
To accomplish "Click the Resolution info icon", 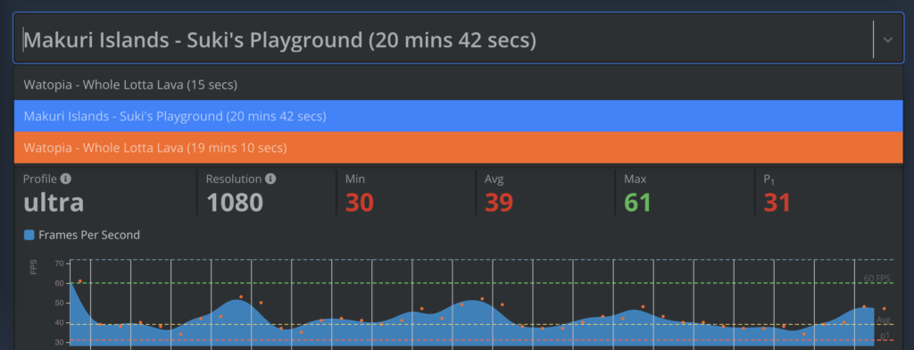I will 271,179.
